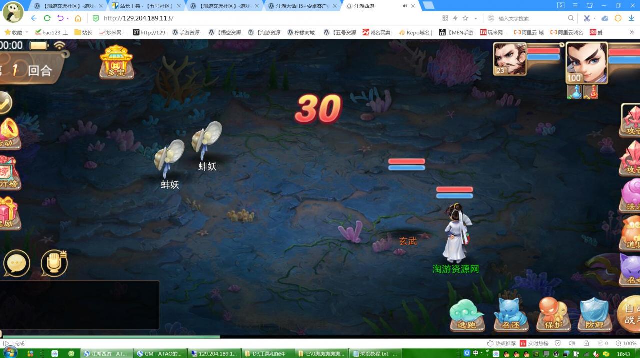Open the QR code grid icon
The width and height of the screenshot is (640, 358).
445,18
